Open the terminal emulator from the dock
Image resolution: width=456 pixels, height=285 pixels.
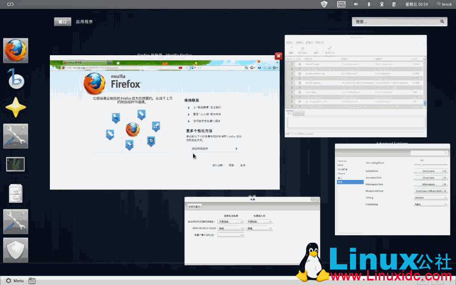point(16,164)
